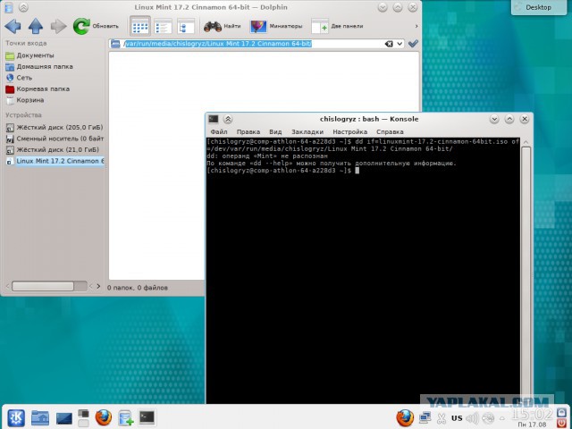Viewport: 572px width, 429px height.
Task: Click the Up arrow in Dolphin toolbar
Action: click(36, 26)
